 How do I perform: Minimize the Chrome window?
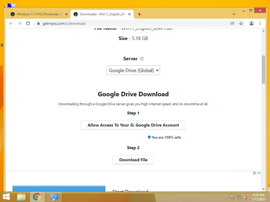coord(243,11)
